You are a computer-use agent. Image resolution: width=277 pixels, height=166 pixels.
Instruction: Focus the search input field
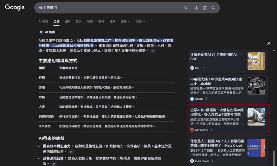coord(110,8)
